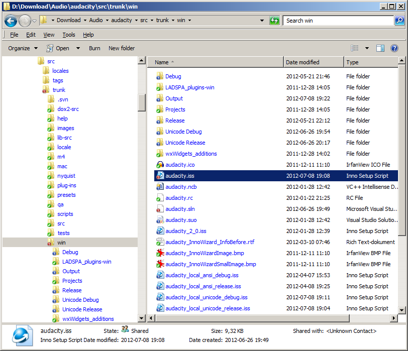Click the greyed Forward arrow button

point(25,21)
